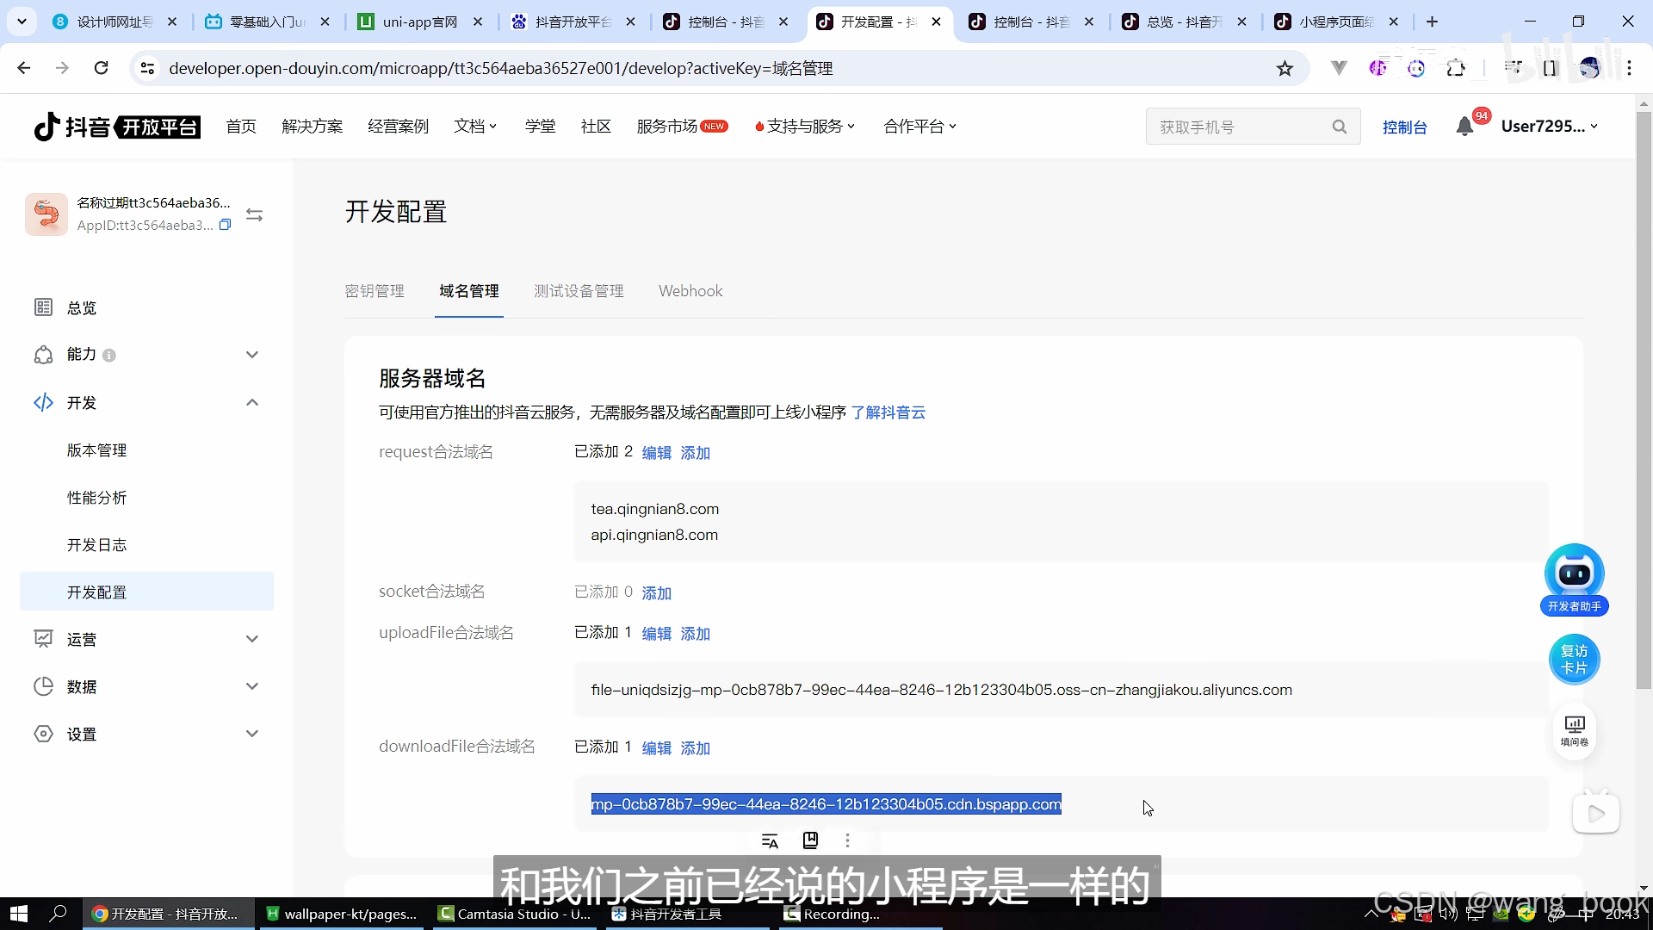Go back with the browser back arrow
This screenshot has height=930, width=1653.
coord(24,68)
